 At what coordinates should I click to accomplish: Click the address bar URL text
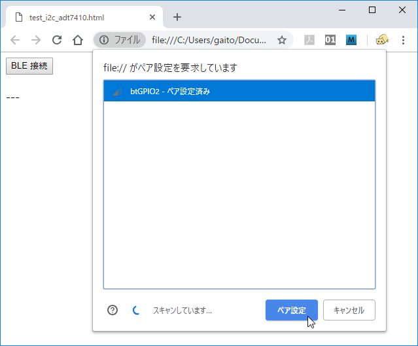point(208,40)
